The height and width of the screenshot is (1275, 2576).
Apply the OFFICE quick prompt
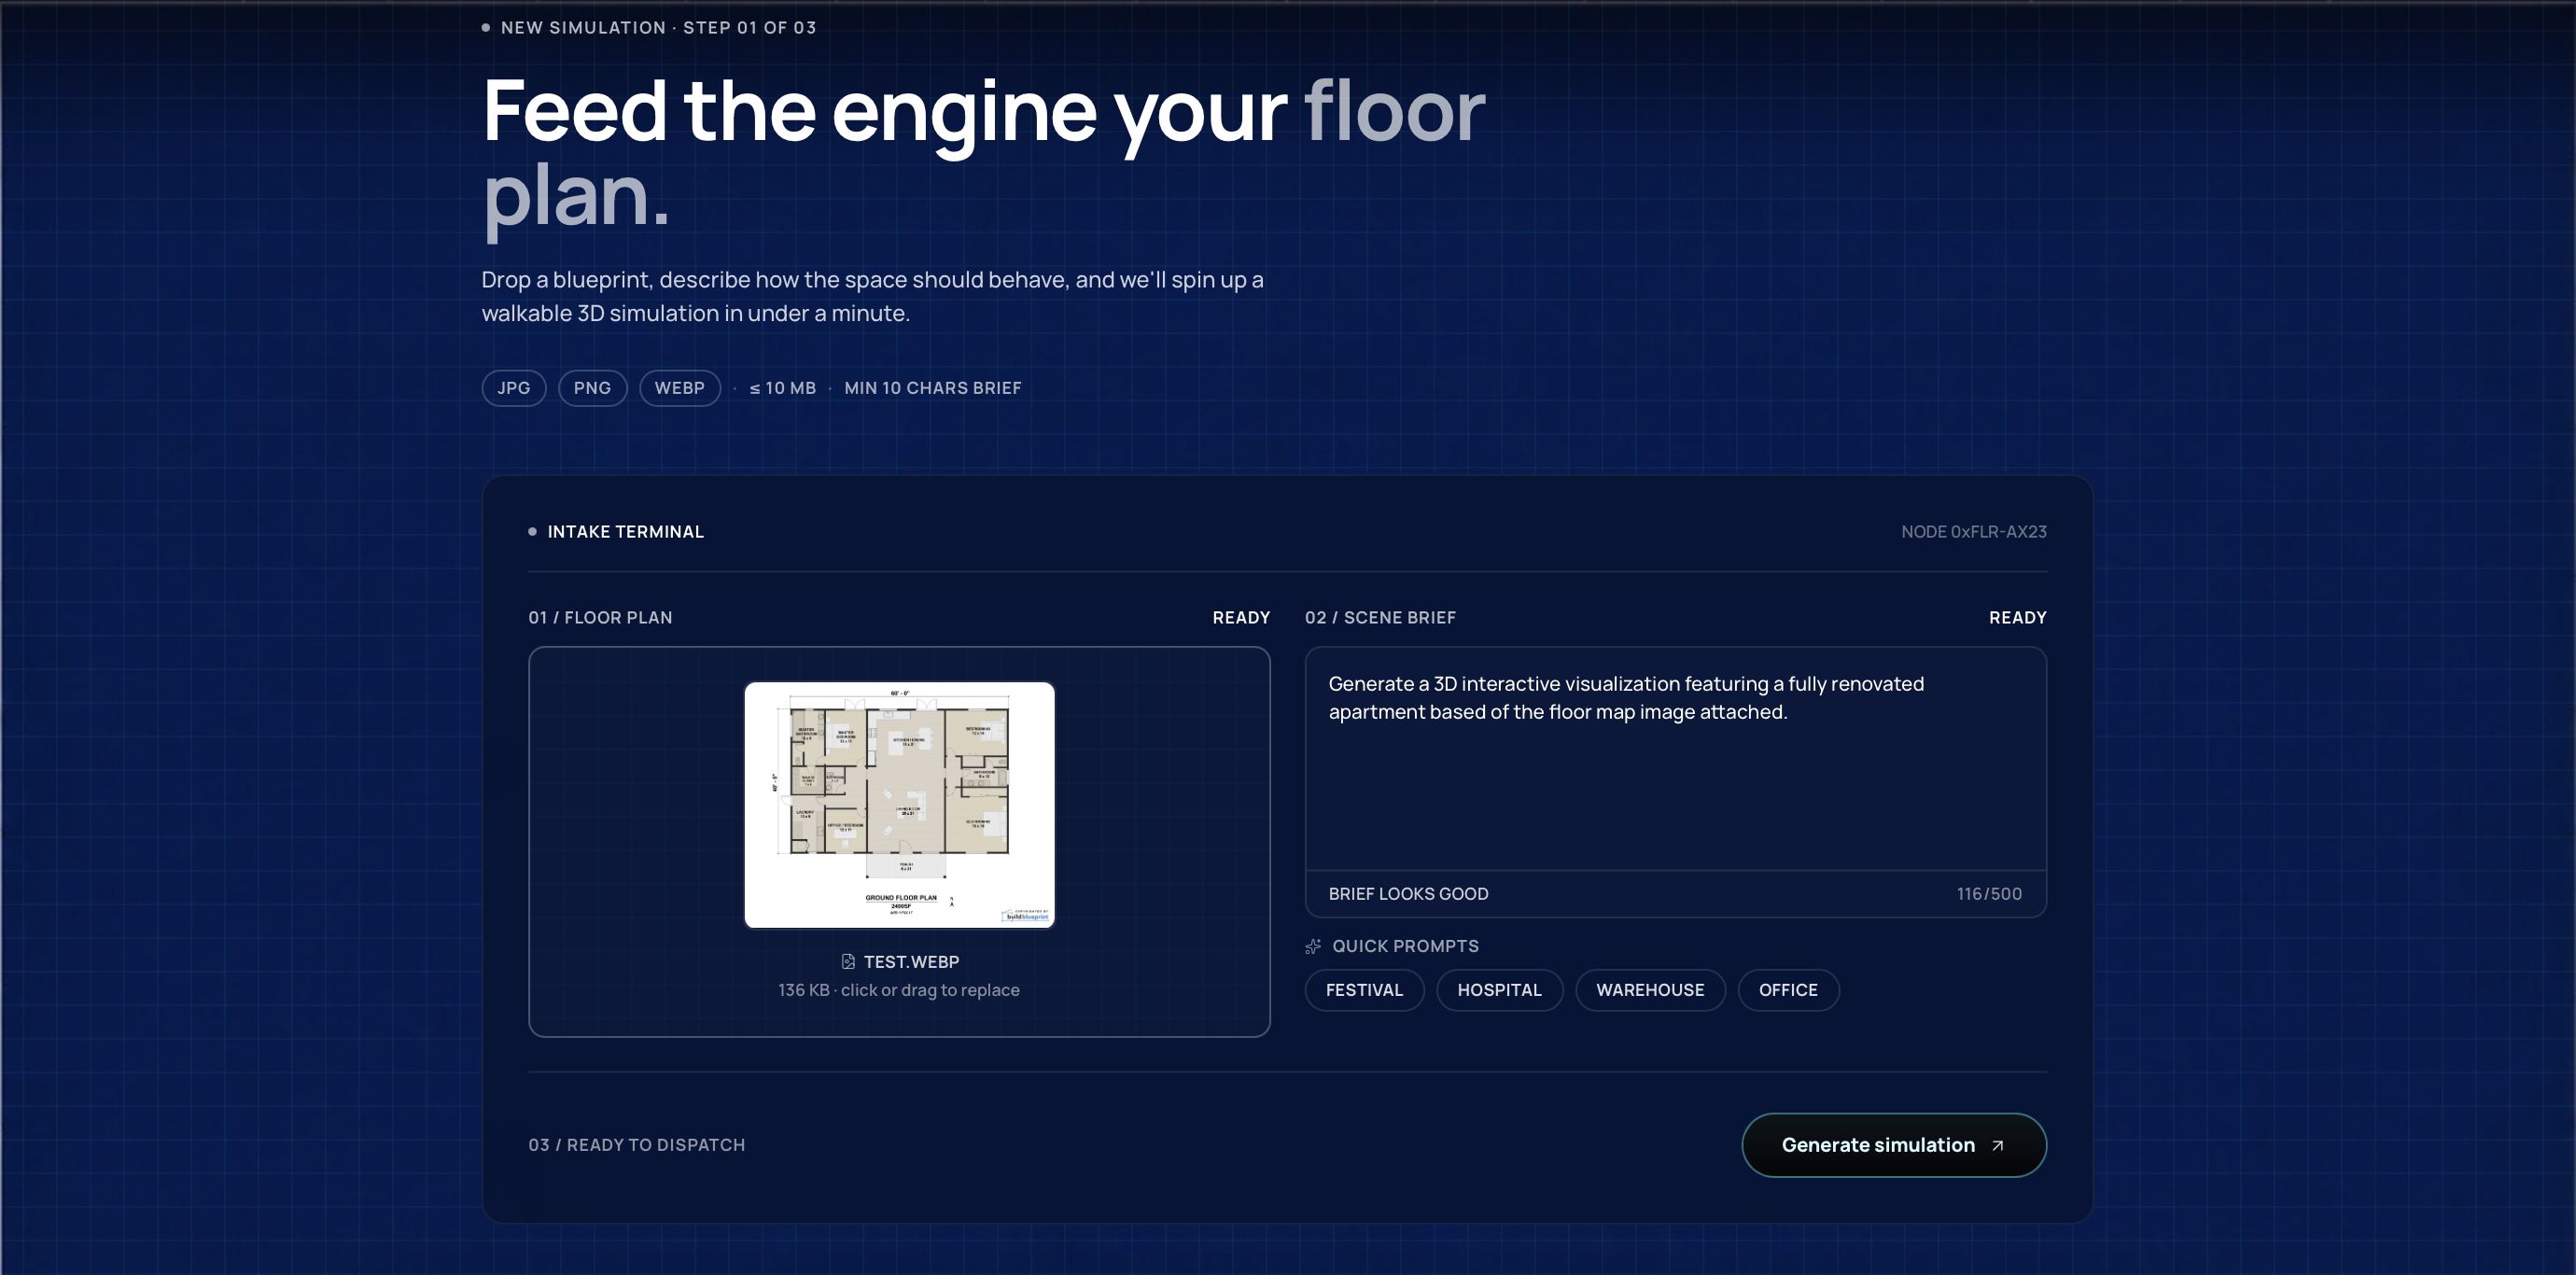(1787, 990)
